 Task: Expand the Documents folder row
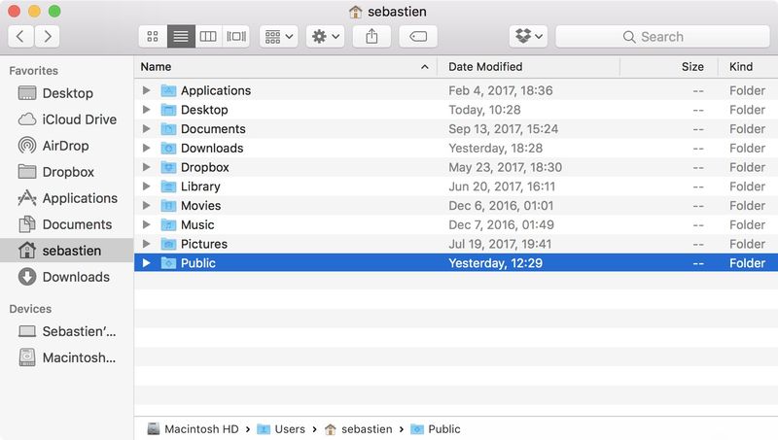(147, 129)
